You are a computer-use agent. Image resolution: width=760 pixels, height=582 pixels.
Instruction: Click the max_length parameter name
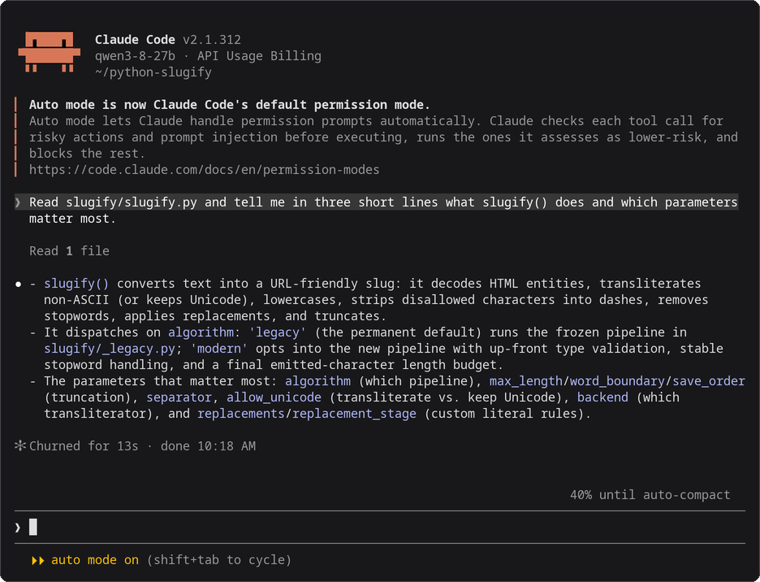[x=526, y=381]
